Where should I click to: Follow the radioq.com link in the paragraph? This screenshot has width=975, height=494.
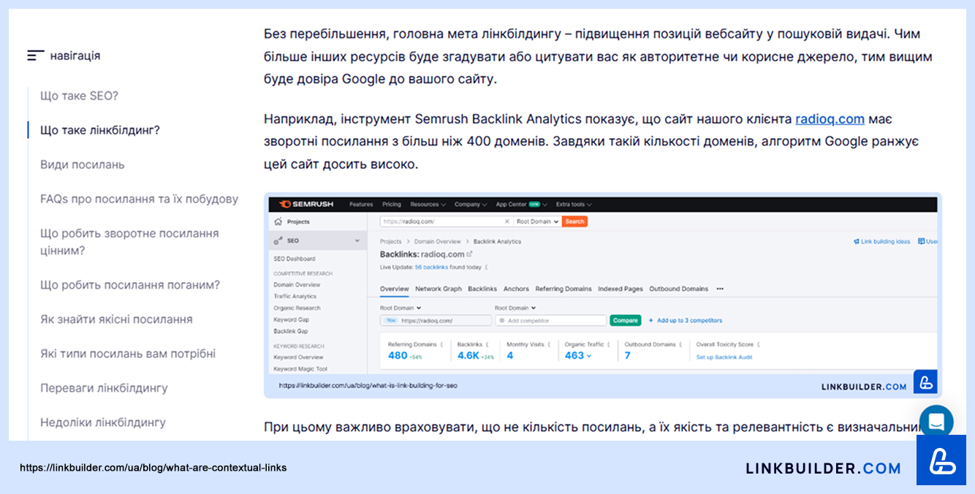tap(830, 119)
